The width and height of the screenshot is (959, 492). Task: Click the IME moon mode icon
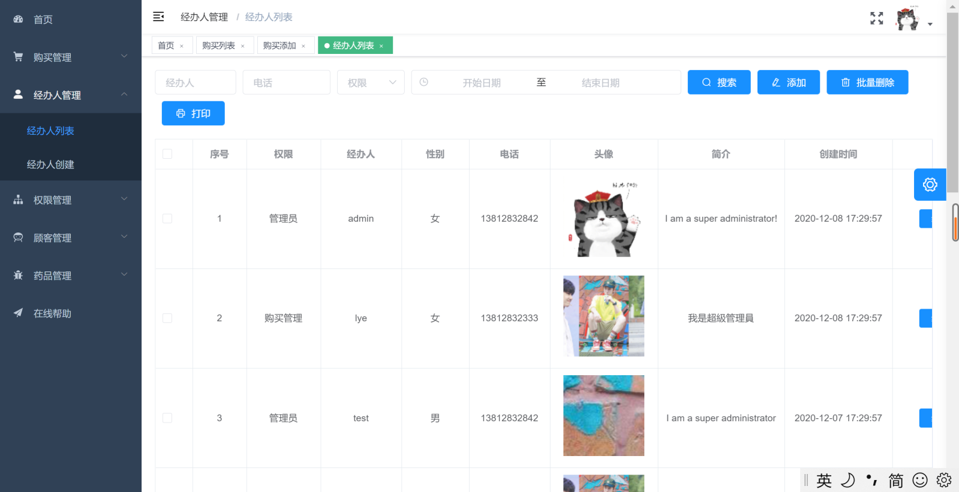848,480
